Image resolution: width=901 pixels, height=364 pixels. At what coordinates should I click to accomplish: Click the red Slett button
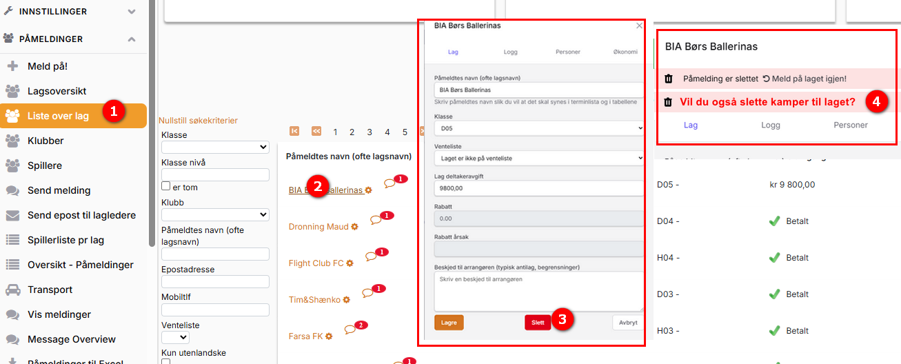click(x=538, y=323)
